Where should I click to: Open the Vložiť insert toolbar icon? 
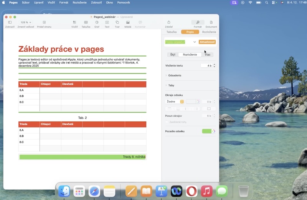(74, 23)
